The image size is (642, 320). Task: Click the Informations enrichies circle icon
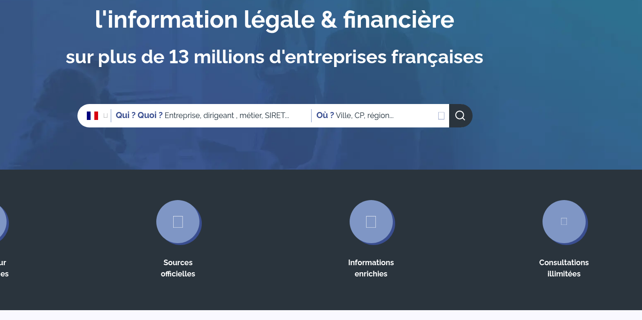[371, 222]
